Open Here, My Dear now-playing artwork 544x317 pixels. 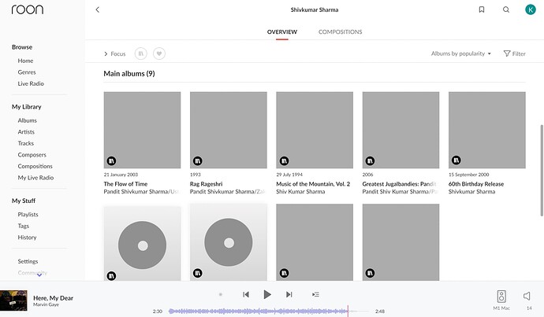[13, 300]
